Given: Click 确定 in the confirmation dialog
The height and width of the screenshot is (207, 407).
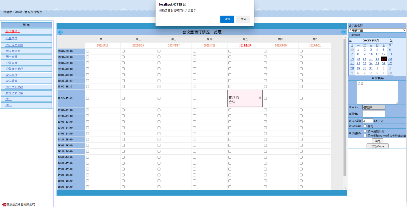Looking at the screenshot, I should (x=227, y=19).
